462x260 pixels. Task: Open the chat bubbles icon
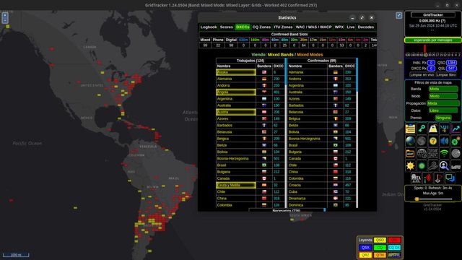(x=450, y=178)
